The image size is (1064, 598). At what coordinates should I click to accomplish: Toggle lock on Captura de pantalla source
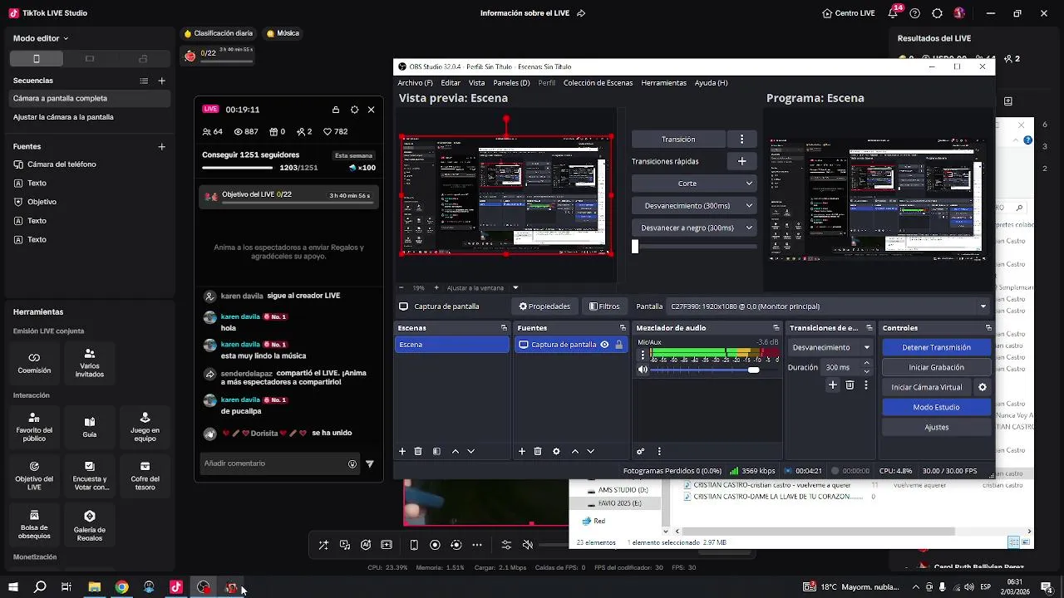coord(618,345)
